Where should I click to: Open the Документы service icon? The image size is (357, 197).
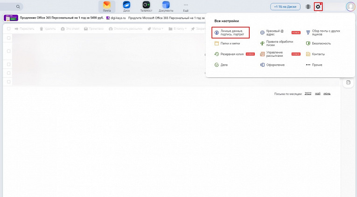tap(166, 7)
